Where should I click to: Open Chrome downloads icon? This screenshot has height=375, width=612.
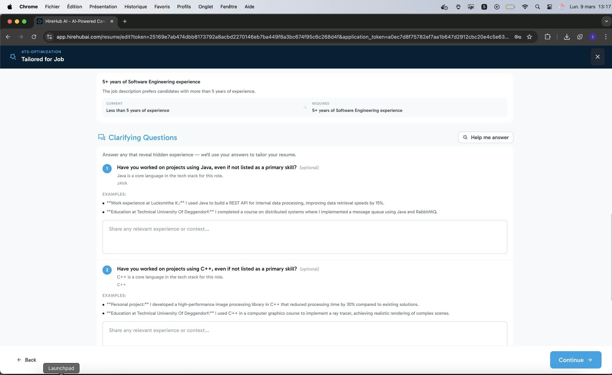[567, 37]
